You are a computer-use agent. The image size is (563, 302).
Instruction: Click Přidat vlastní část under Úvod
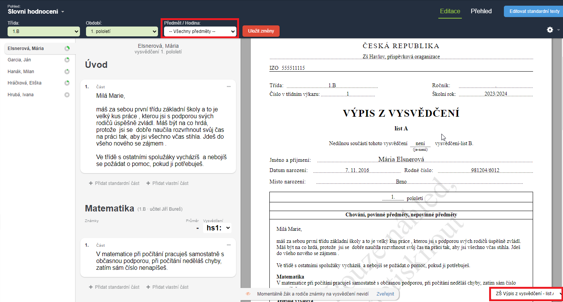167,183
